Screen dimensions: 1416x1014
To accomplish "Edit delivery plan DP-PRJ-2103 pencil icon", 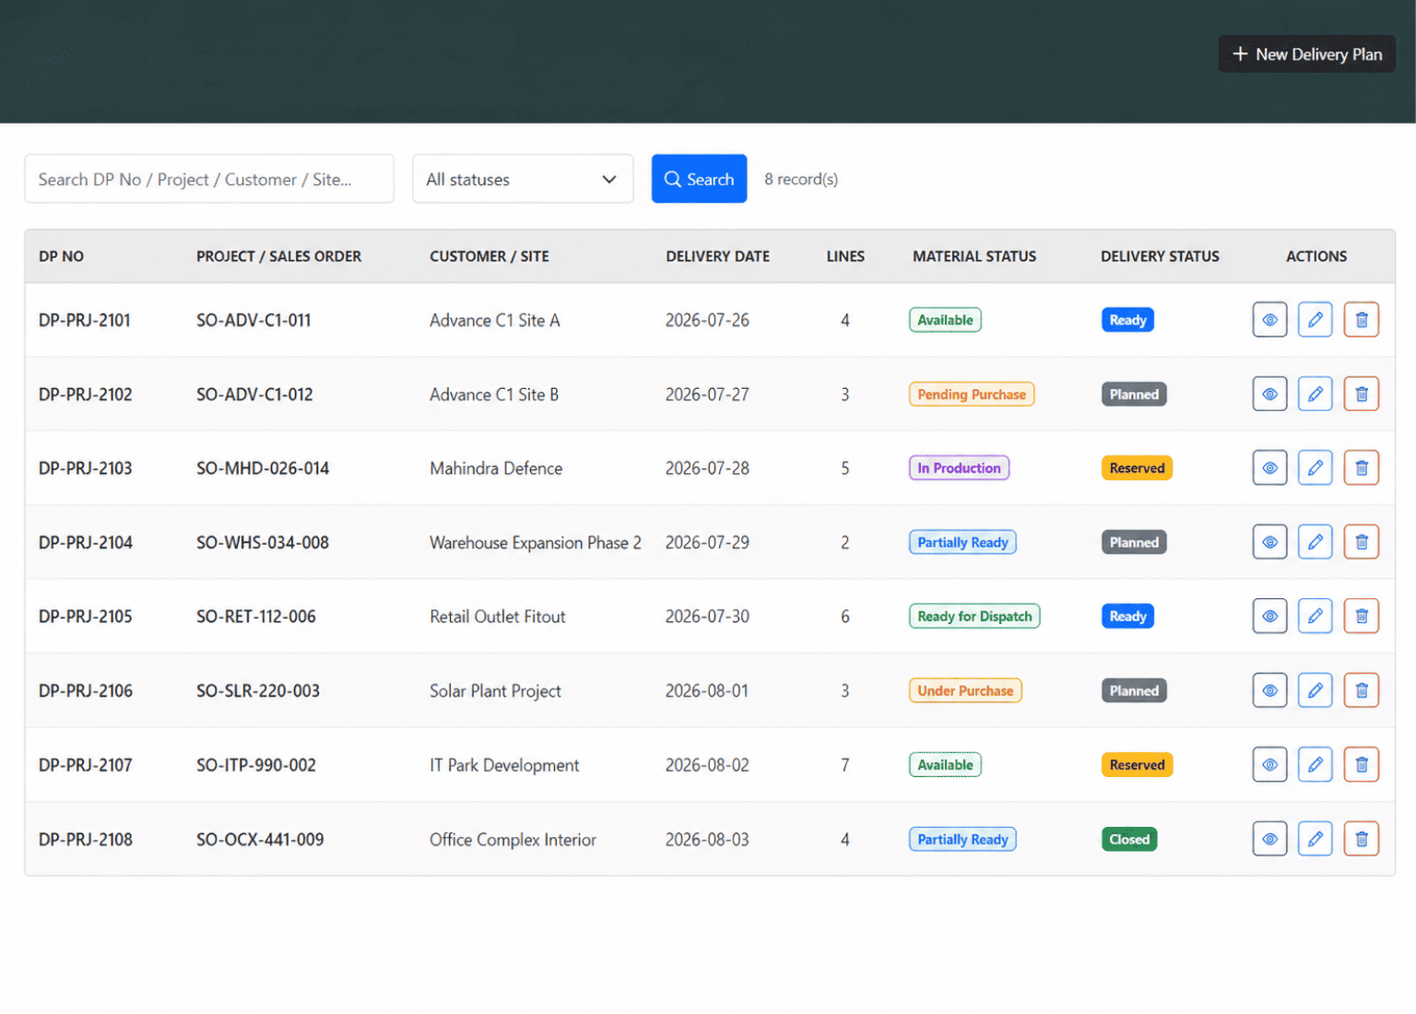I will [x=1316, y=467].
